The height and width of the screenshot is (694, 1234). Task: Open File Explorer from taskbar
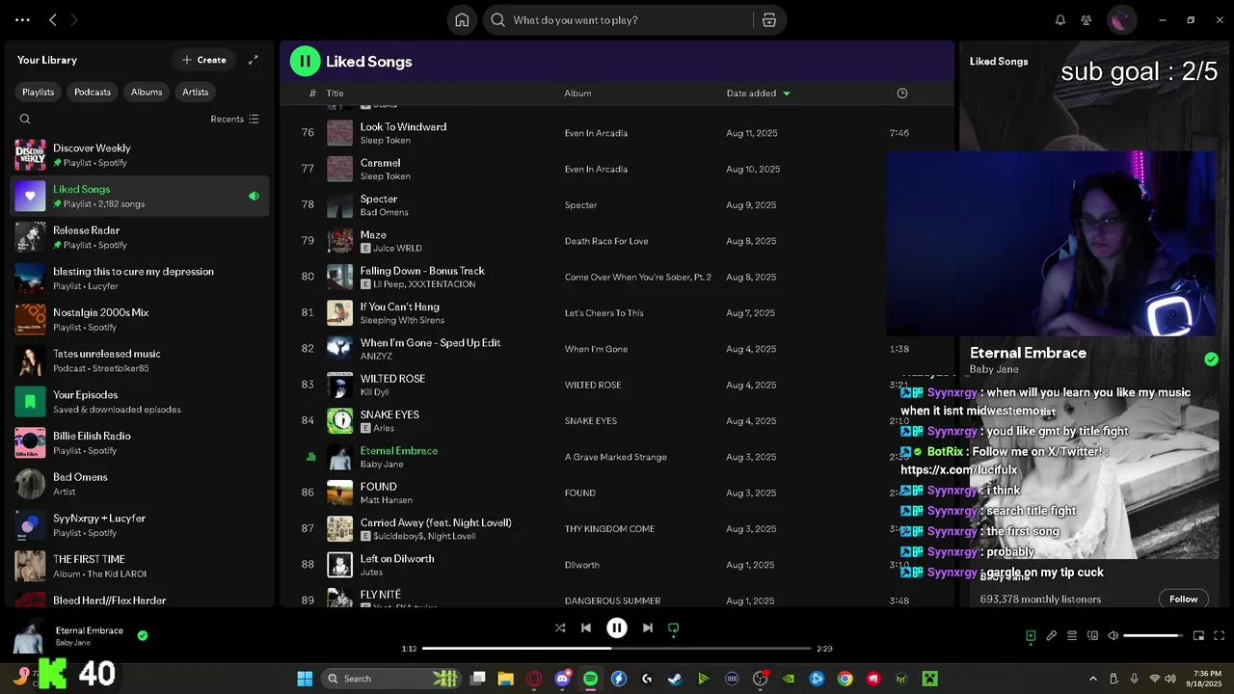(x=505, y=679)
